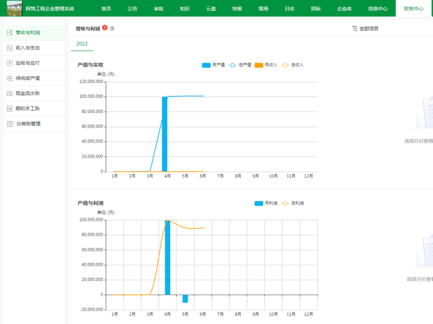The image size is (433, 324).
Task: Open 分类账管理 sidebar item
Action: coord(34,124)
